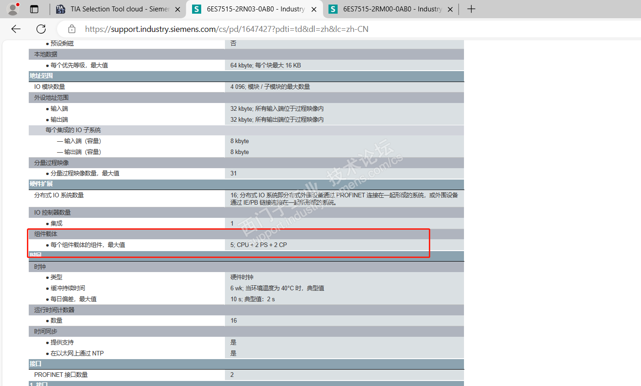Screen dimensions: 641x386
Task: Click the '4 096; 模块 / 子模块的最大数量' value
Action: (x=270, y=87)
